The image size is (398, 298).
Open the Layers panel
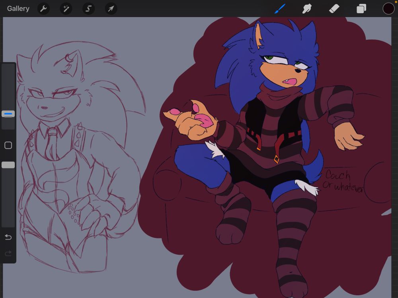[361, 9]
